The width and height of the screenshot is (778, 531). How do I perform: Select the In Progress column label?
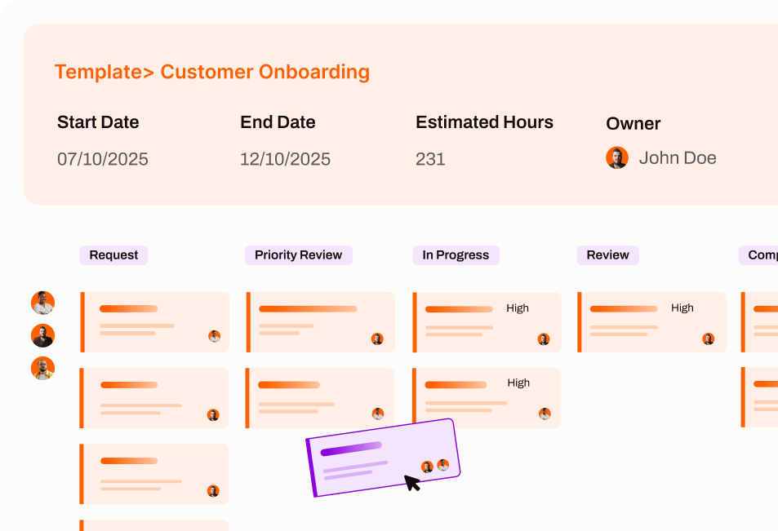(x=456, y=255)
